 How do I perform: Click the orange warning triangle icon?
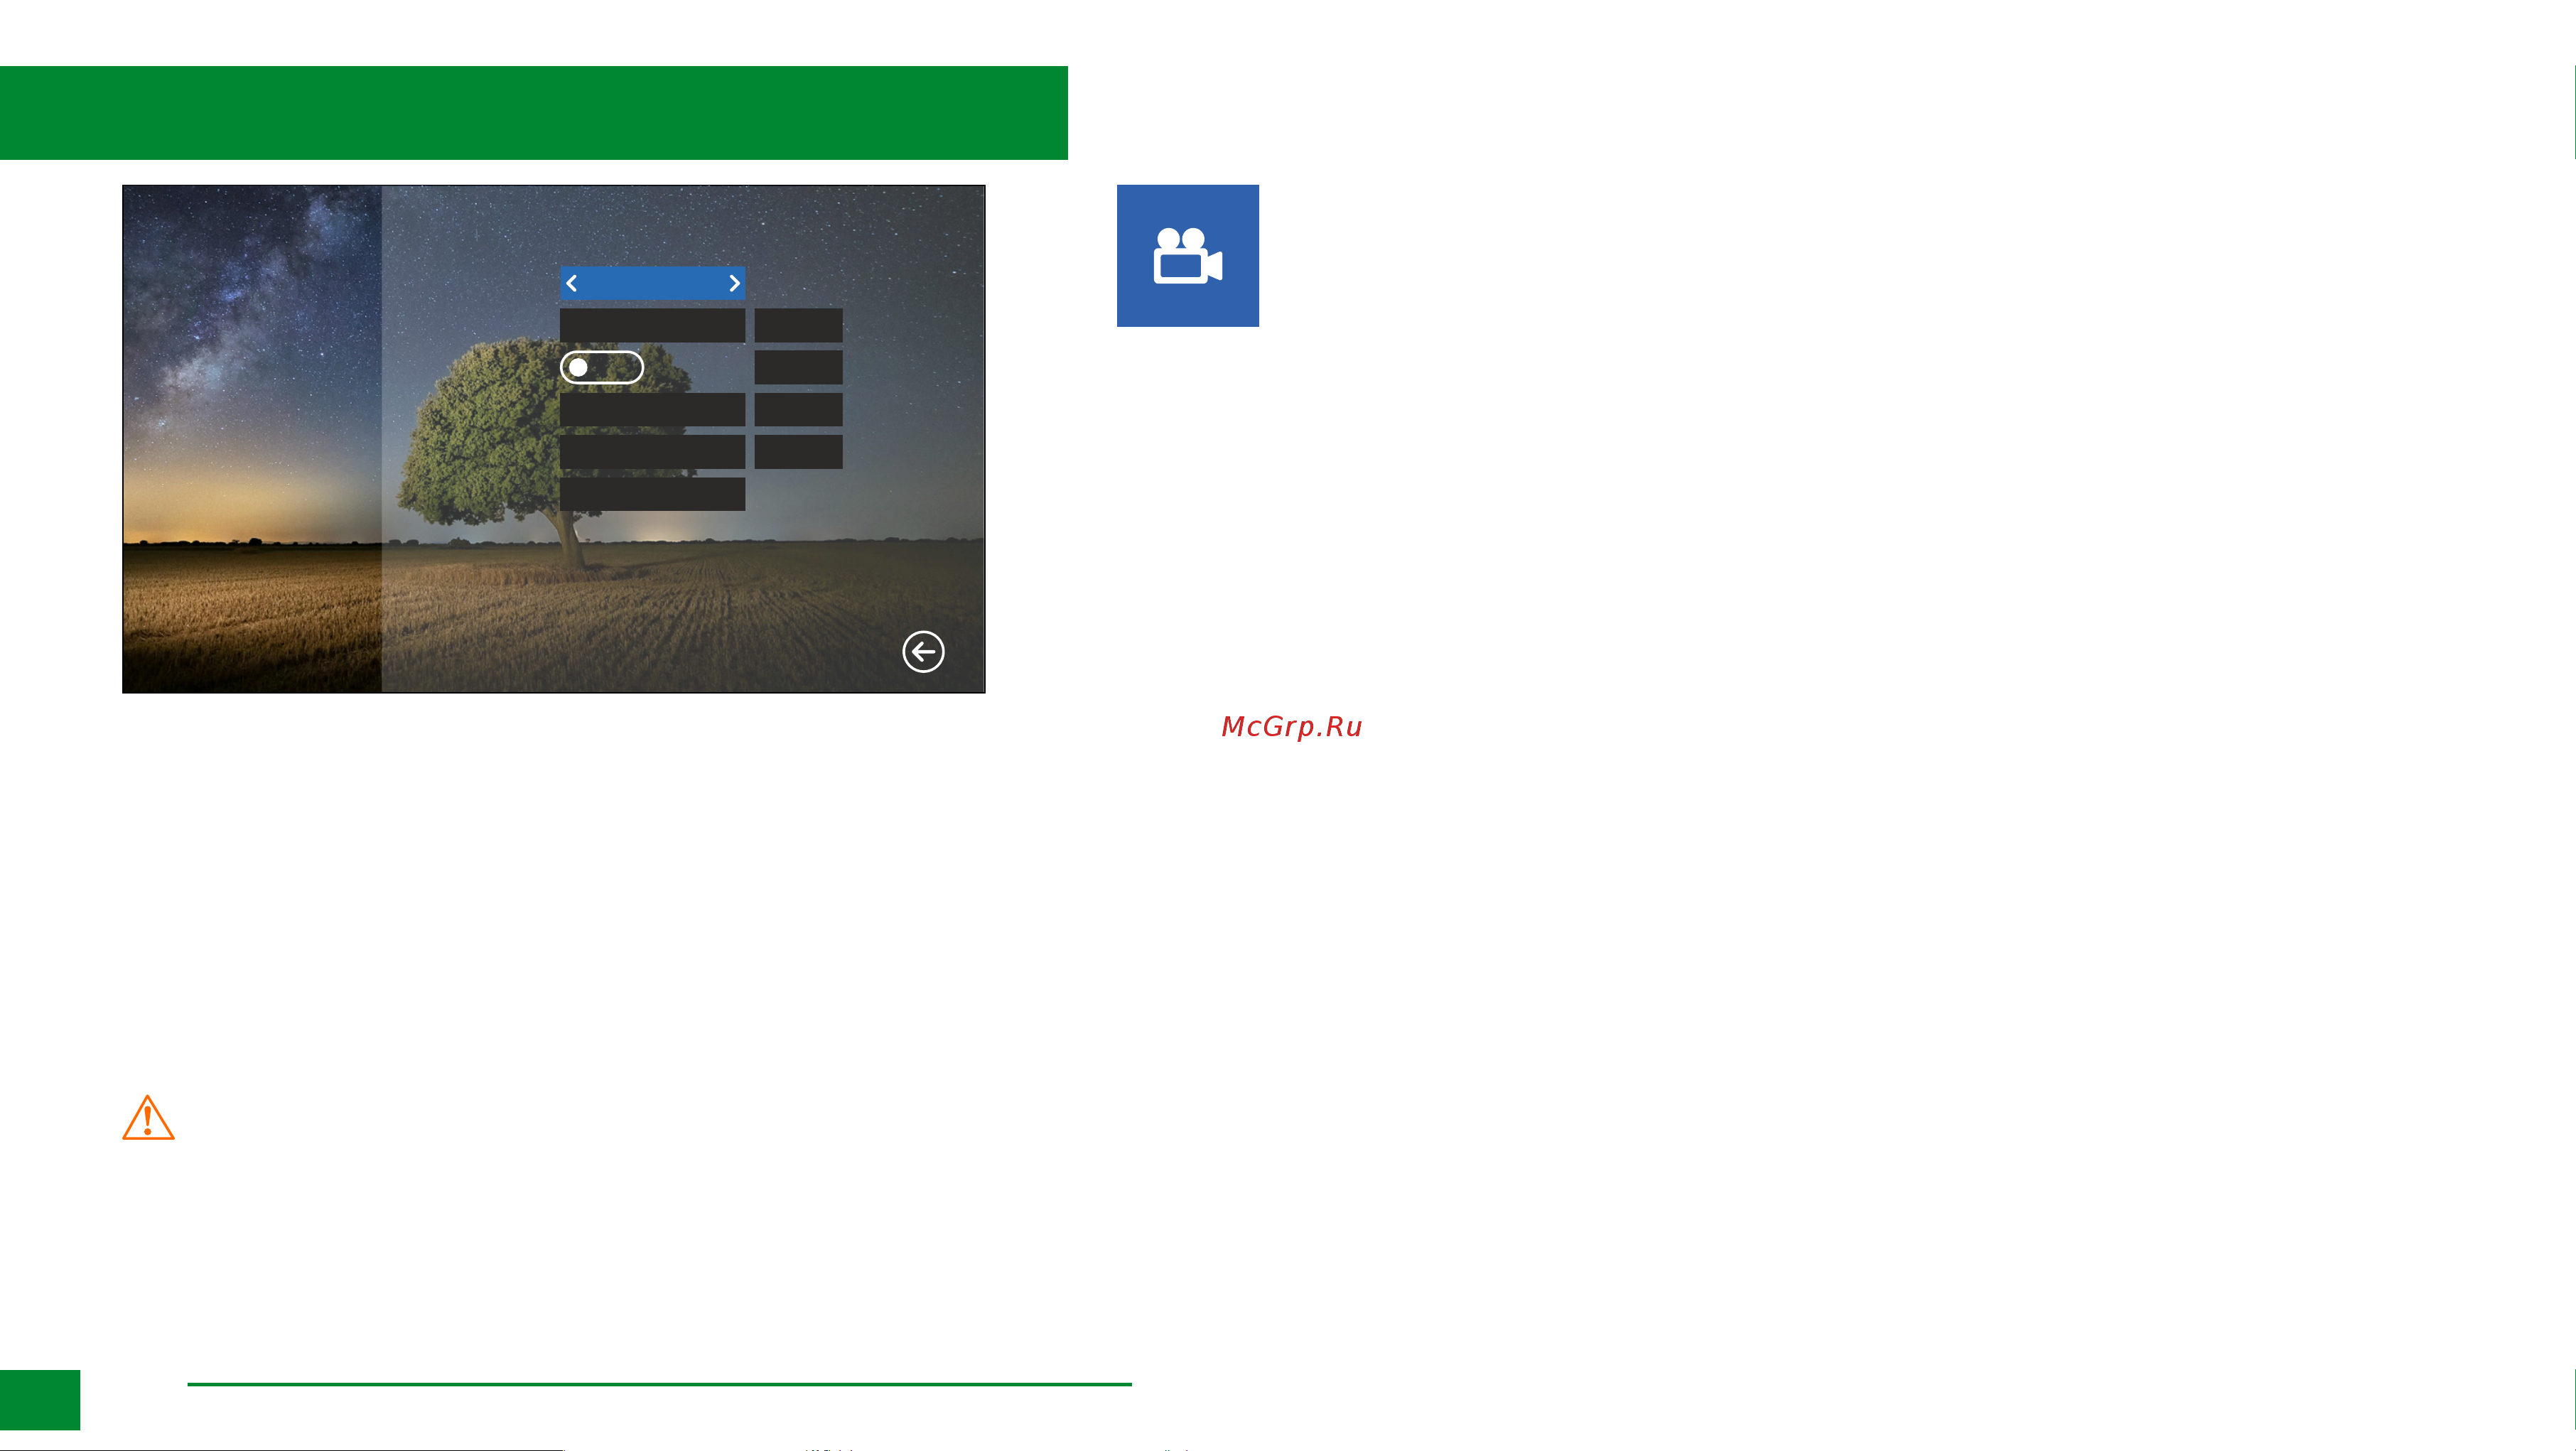(x=148, y=1118)
